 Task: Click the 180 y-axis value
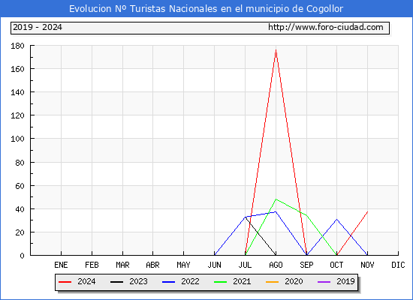pos(17,46)
